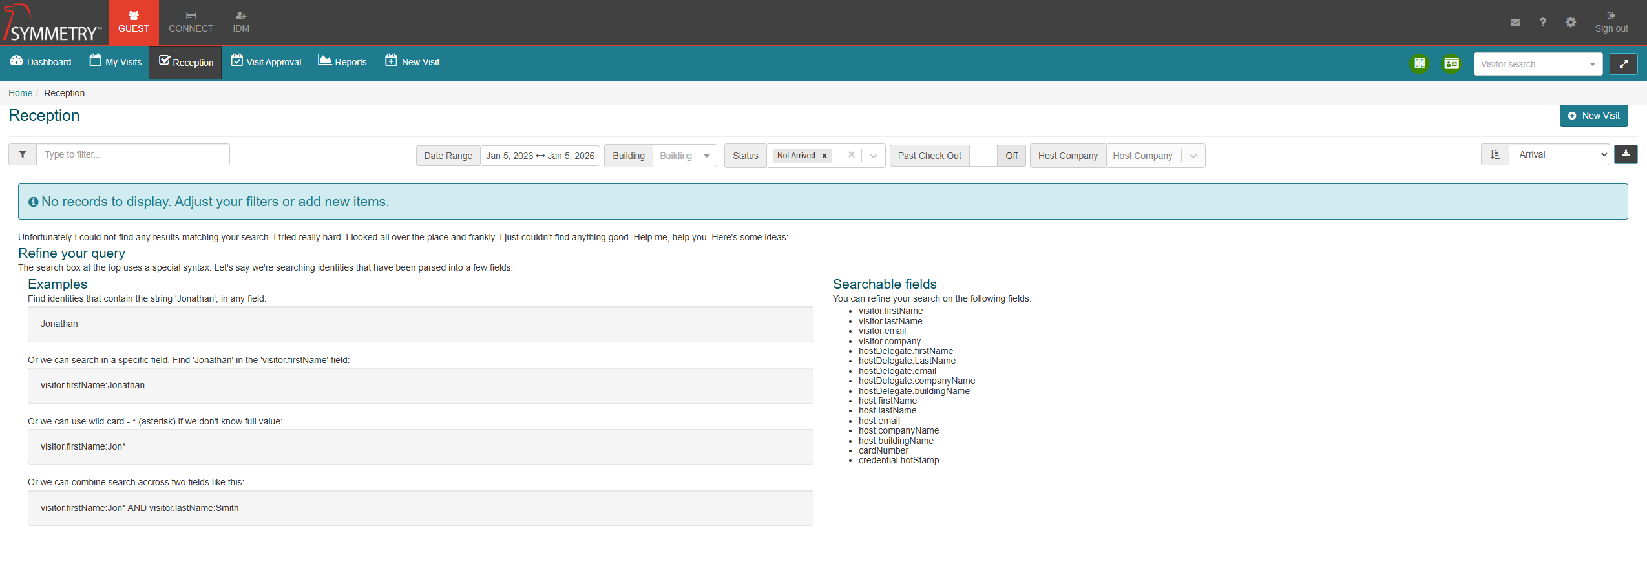
Task: Click the download export icon button
Action: click(1625, 154)
